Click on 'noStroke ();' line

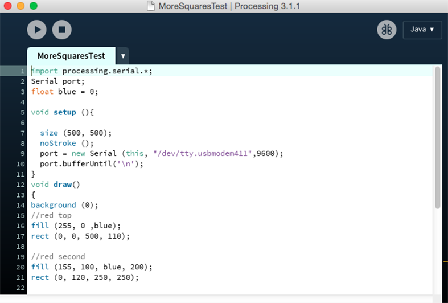click(x=67, y=143)
